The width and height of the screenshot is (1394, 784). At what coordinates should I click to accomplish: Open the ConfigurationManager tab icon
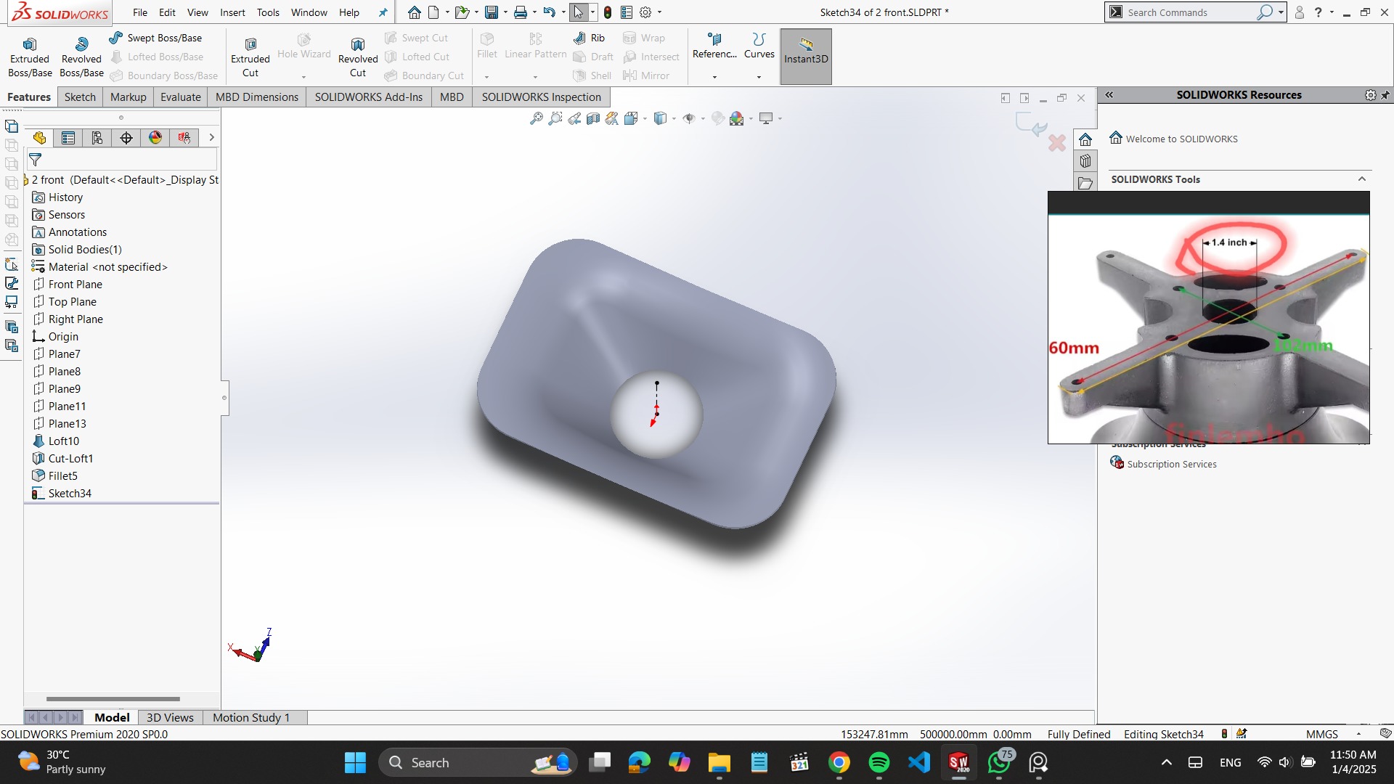pos(97,138)
